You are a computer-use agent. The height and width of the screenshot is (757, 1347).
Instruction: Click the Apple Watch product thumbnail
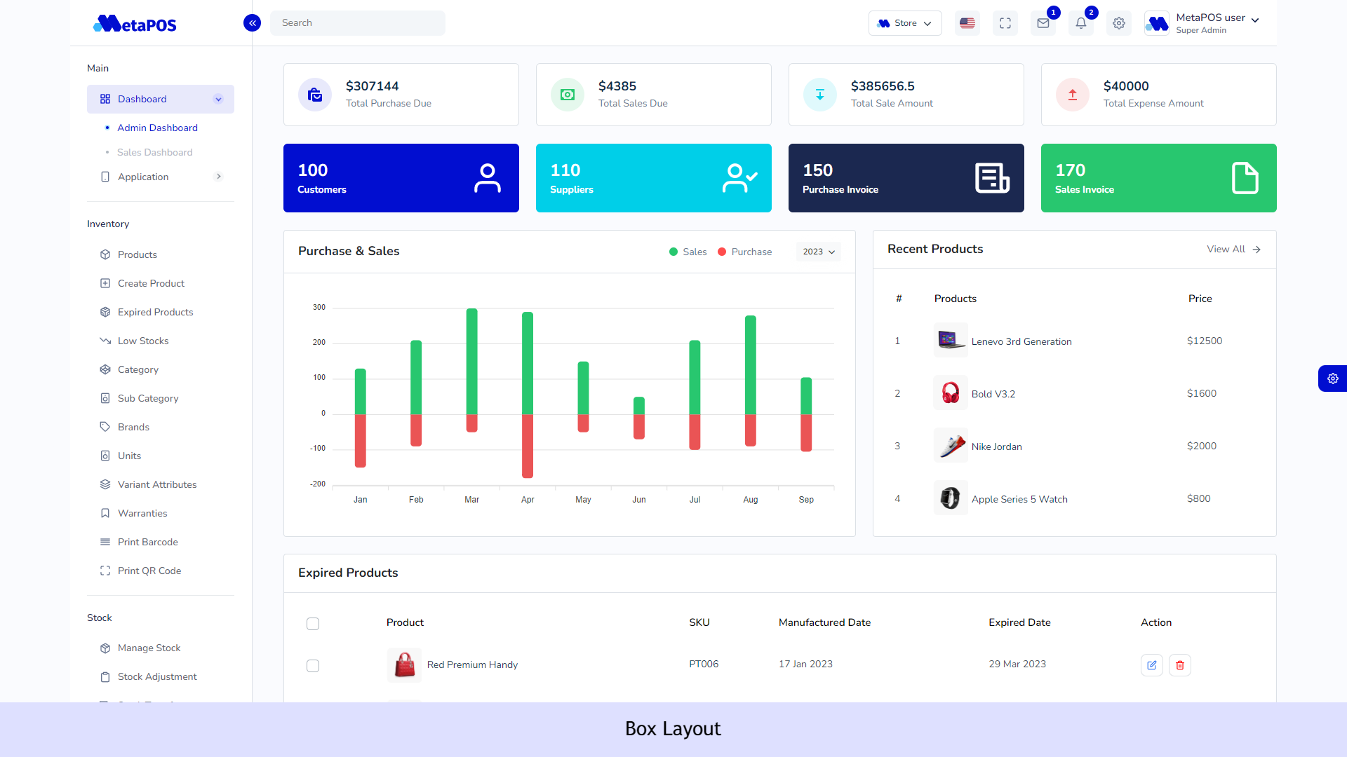coord(951,498)
